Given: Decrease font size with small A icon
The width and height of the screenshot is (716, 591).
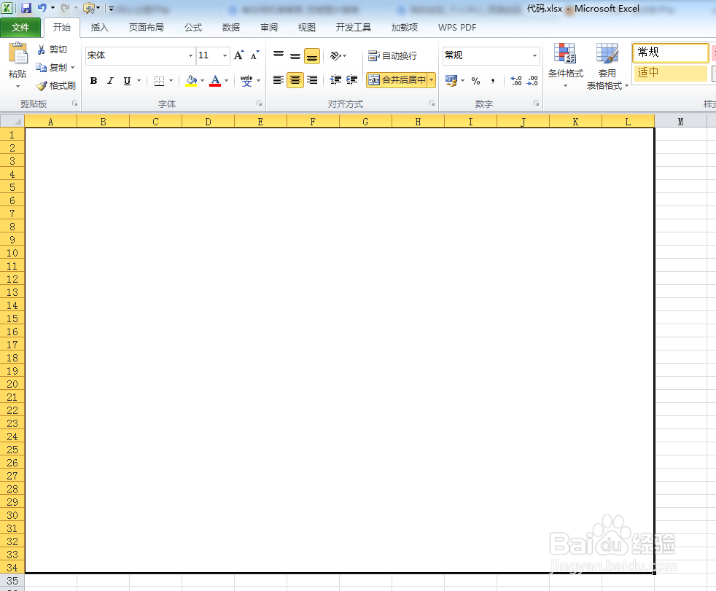Looking at the screenshot, I should [x=254, y=55].
